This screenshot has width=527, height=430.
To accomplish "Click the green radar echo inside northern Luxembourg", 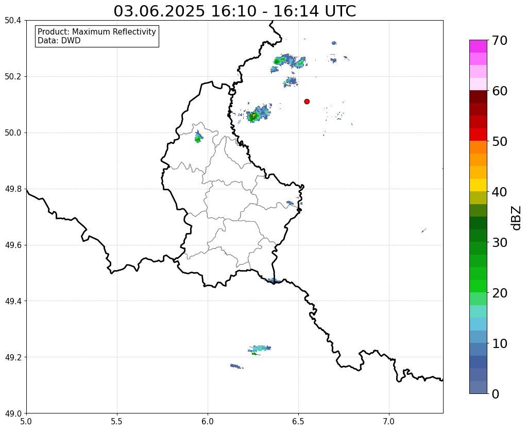I will (x=198, y=138).
